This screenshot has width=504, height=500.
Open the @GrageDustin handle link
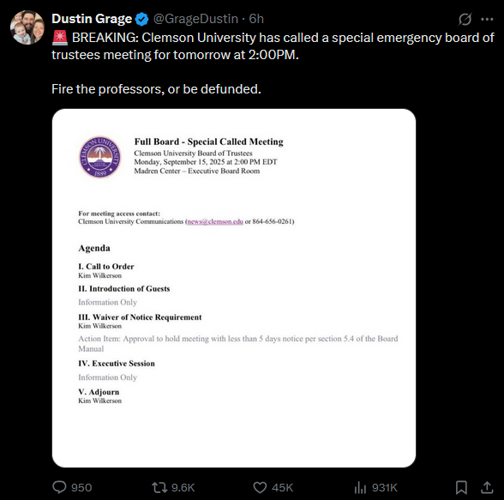click(195, 19)
